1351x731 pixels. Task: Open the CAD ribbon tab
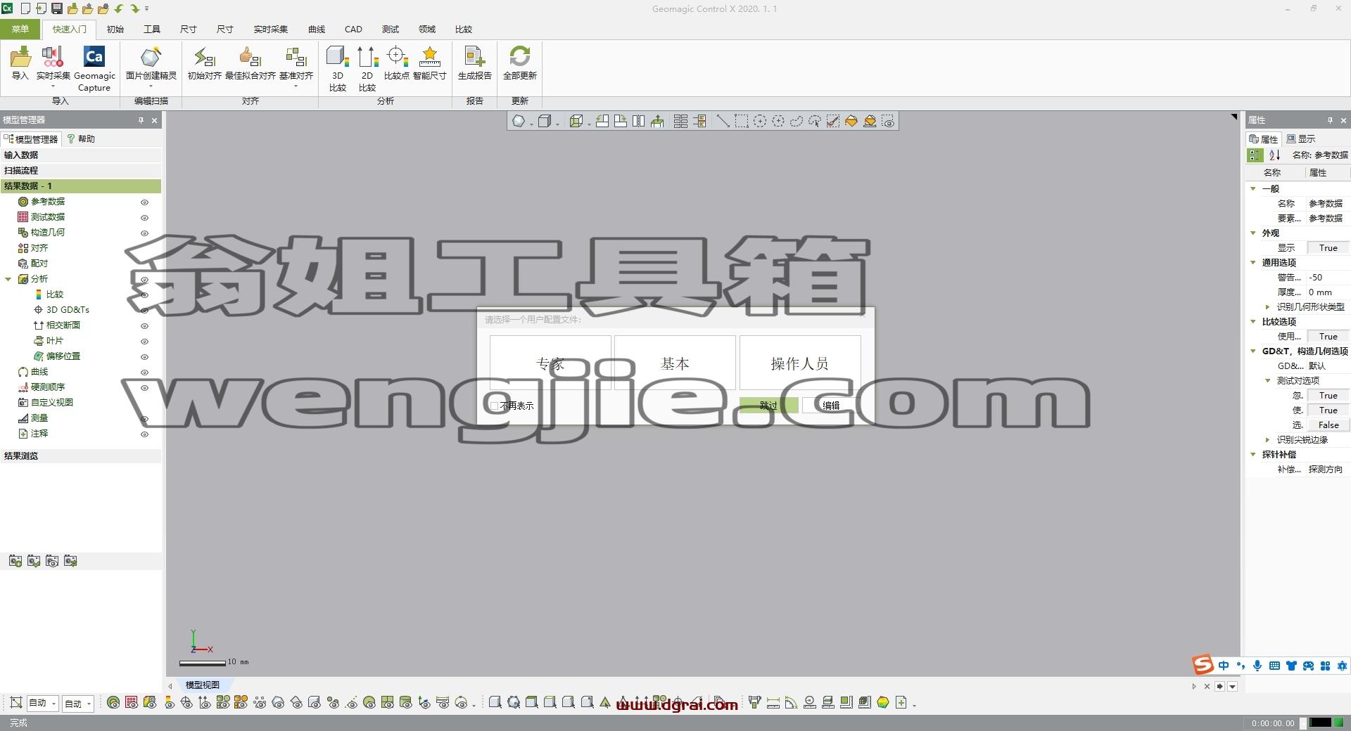coord(353,29)
